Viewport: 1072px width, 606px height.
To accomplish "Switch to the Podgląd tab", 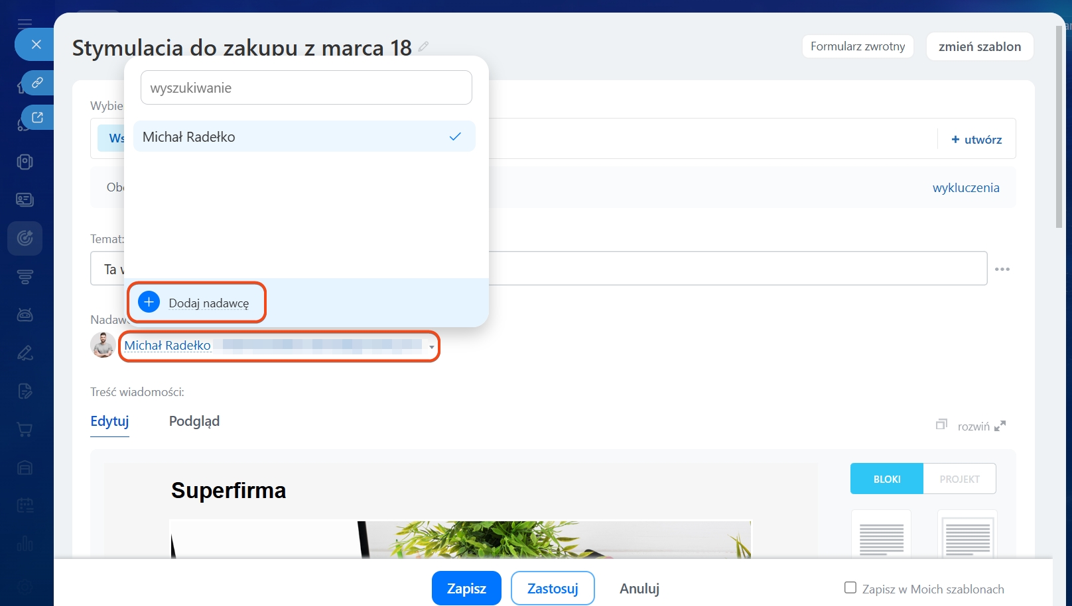I will pyautogui.click(x=194, y=421).
